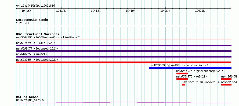Screen dimensions: 239x106
Task: Click the 19p13.11 cytogenetic band bar
Action: point(124,26)
